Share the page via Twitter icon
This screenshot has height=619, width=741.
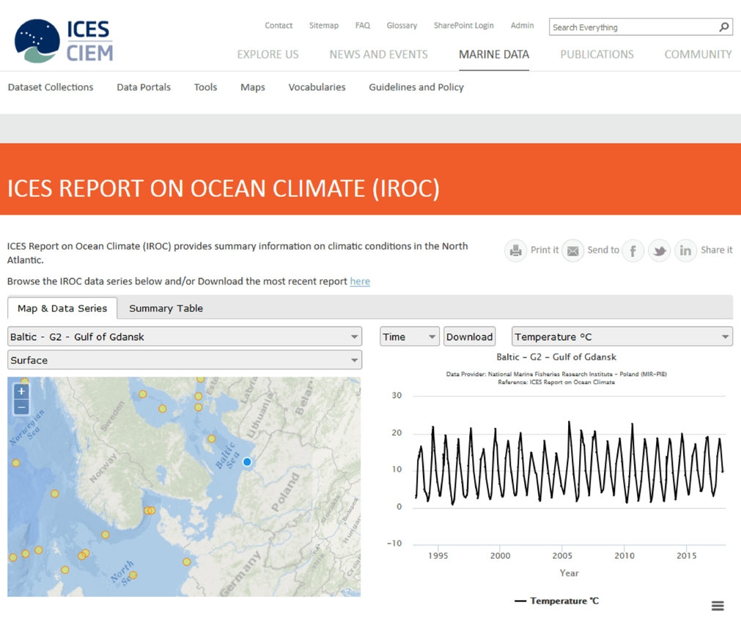(659, 251)
